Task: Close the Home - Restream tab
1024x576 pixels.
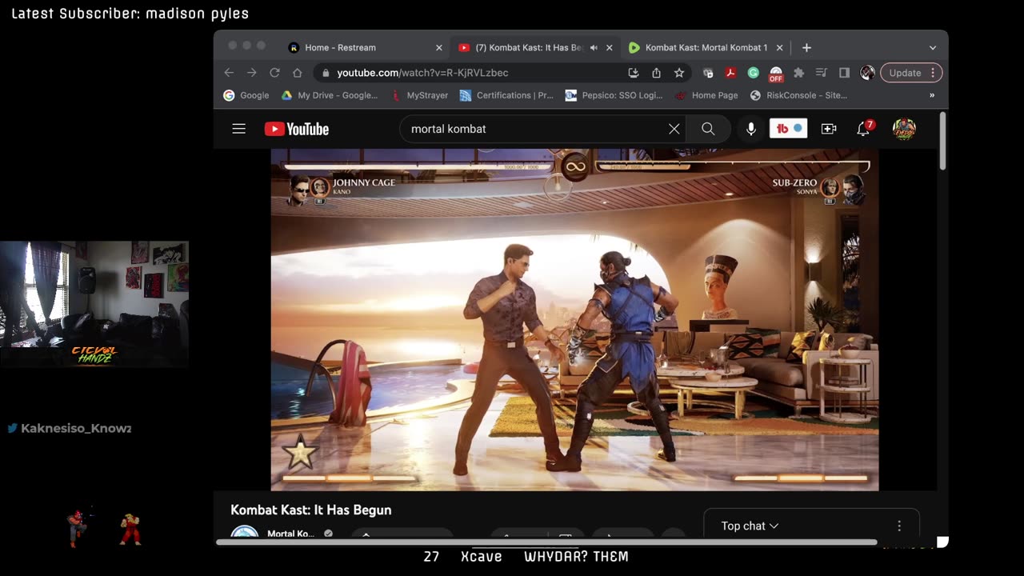Action: point(438,48)
